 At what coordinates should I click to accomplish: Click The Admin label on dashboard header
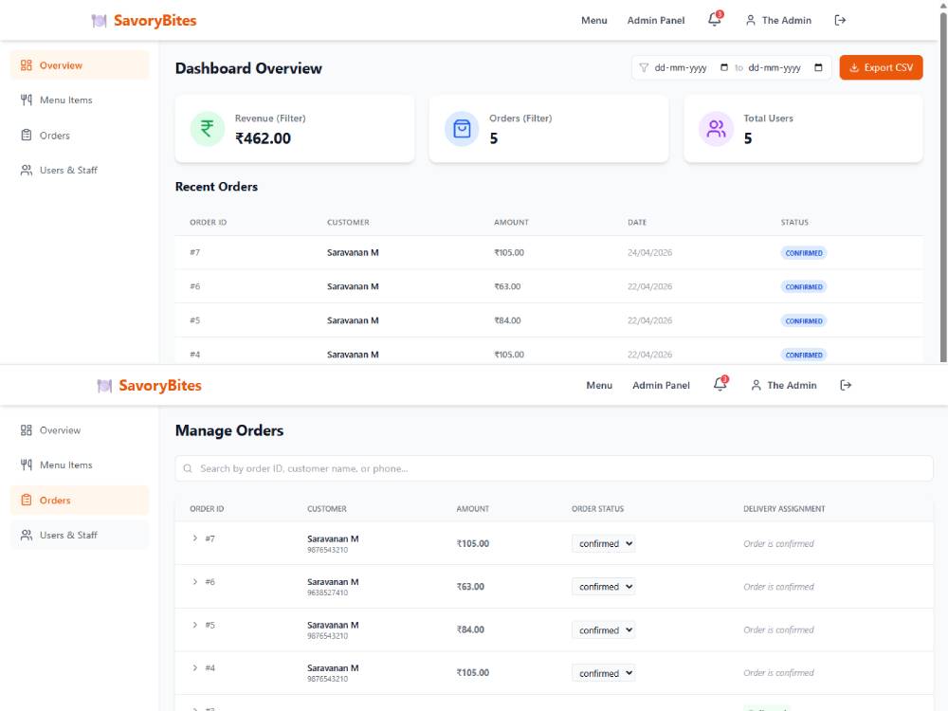click(x=787, y=20)
